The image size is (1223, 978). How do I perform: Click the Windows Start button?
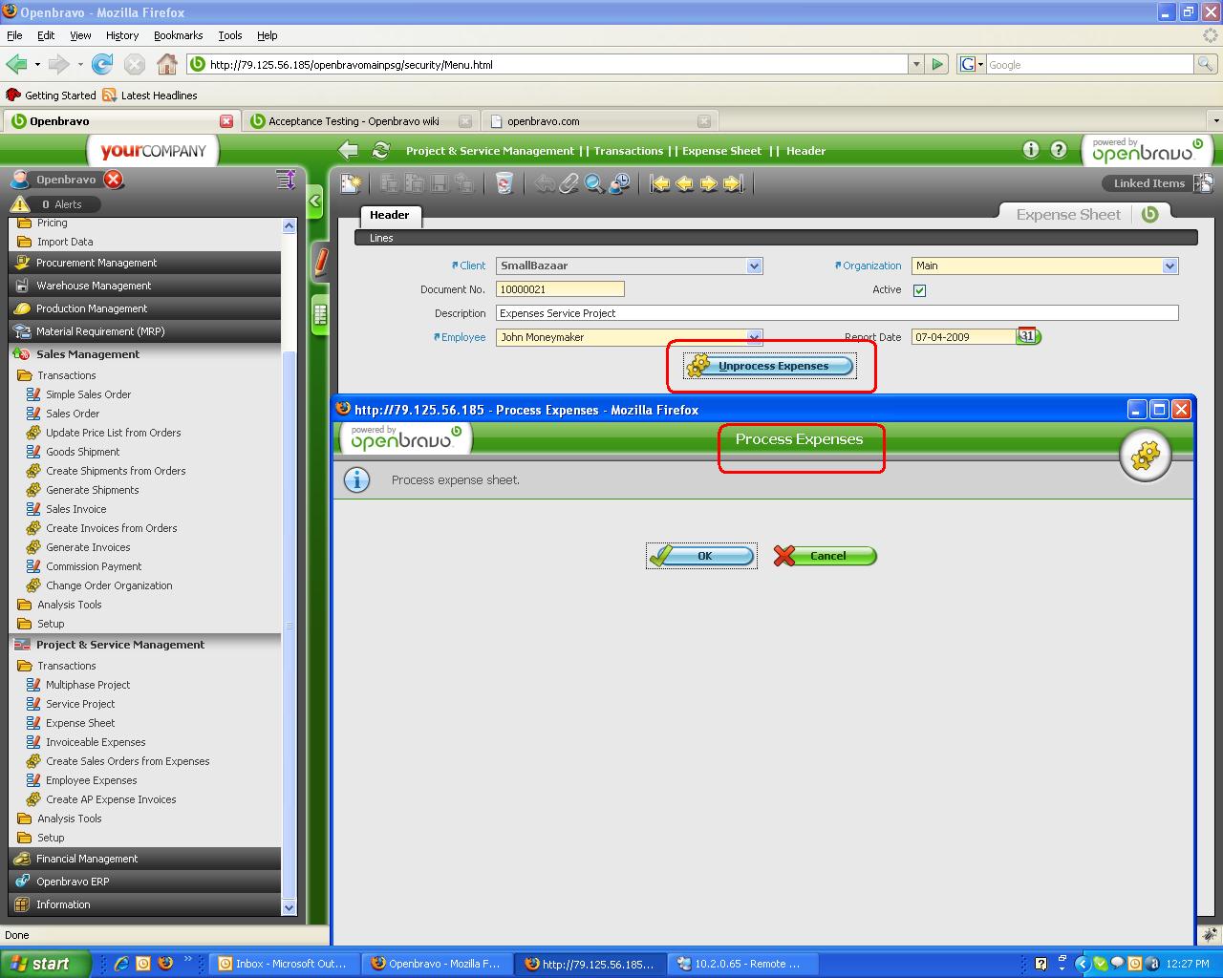tap(46, 964)
